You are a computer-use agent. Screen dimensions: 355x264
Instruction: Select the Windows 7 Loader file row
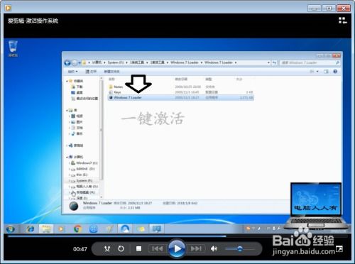coord(181,97)
